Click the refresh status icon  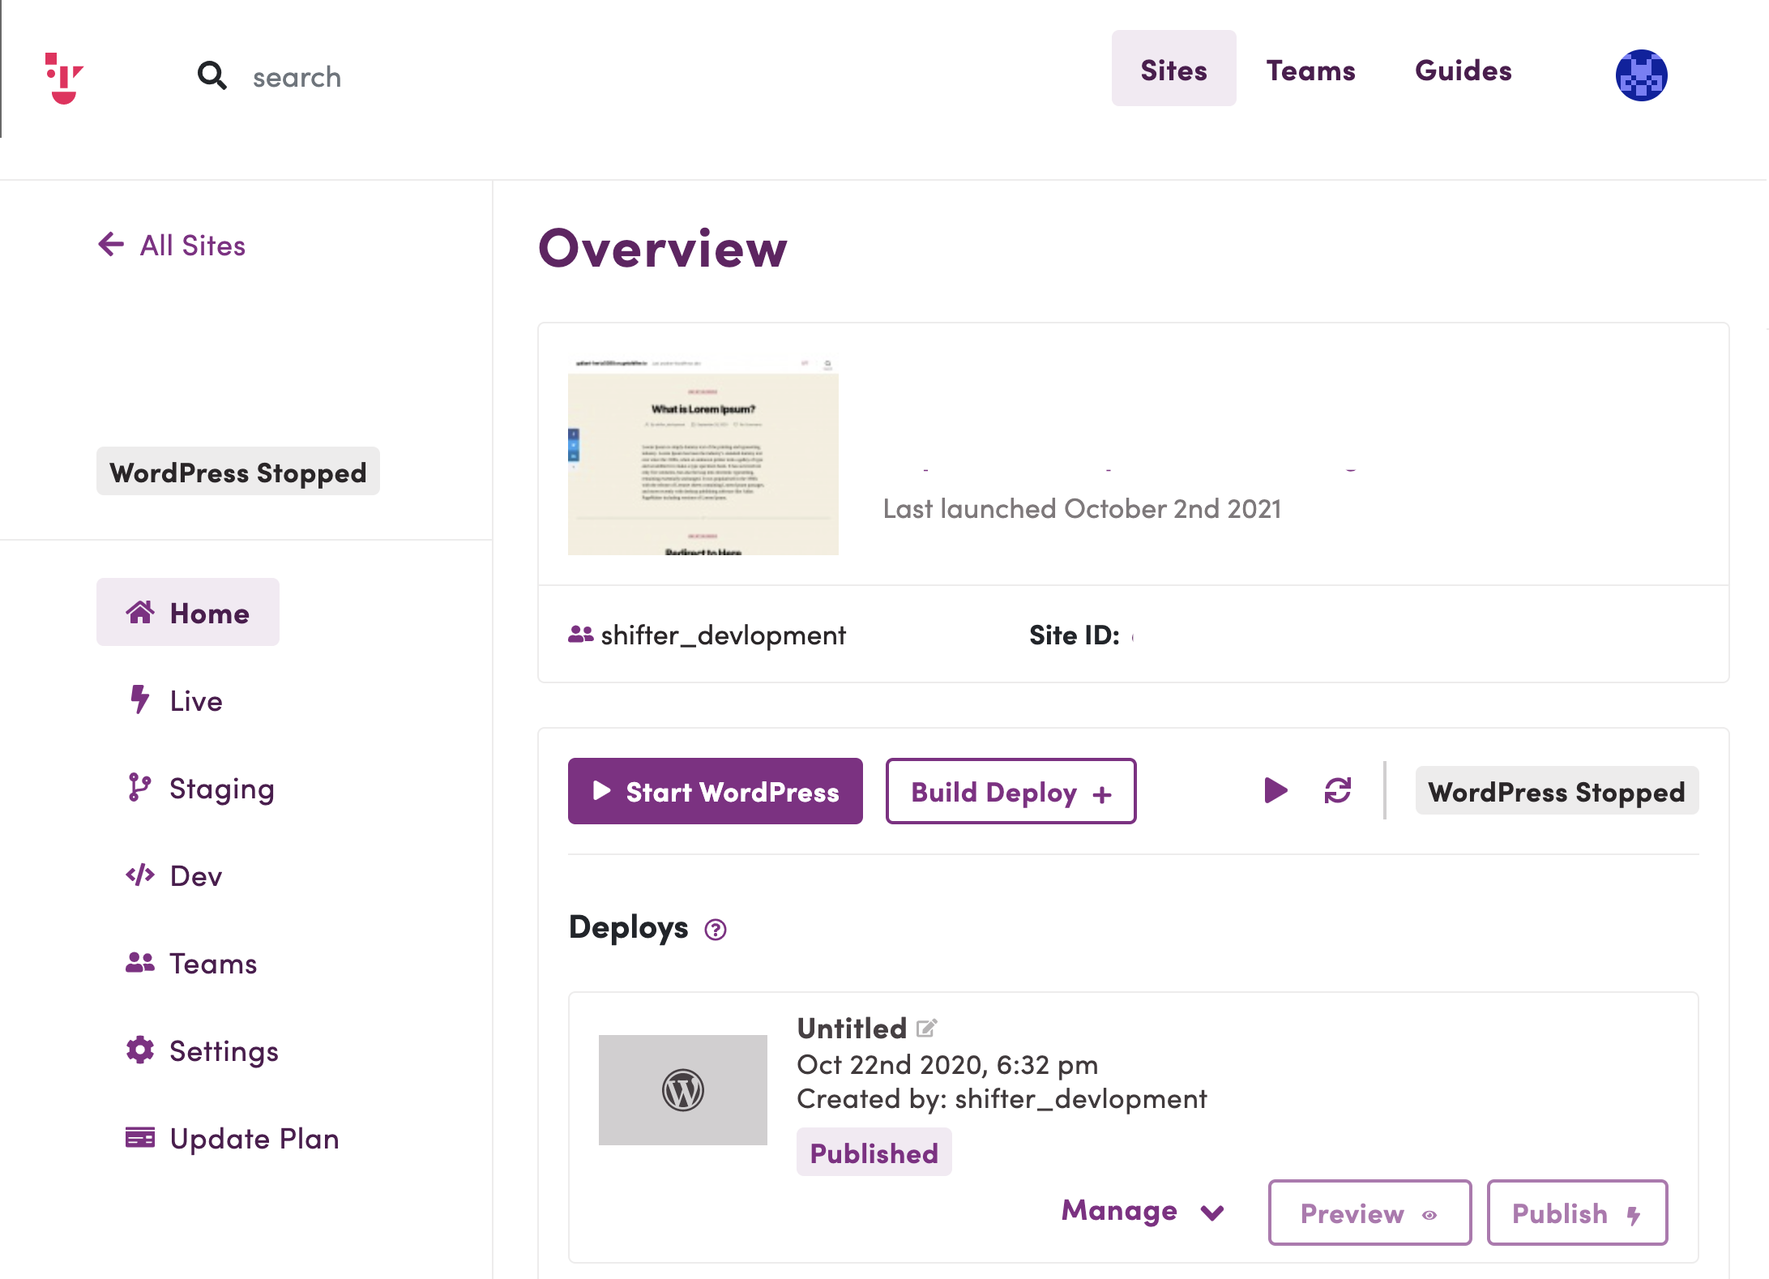pos(1338,790)
